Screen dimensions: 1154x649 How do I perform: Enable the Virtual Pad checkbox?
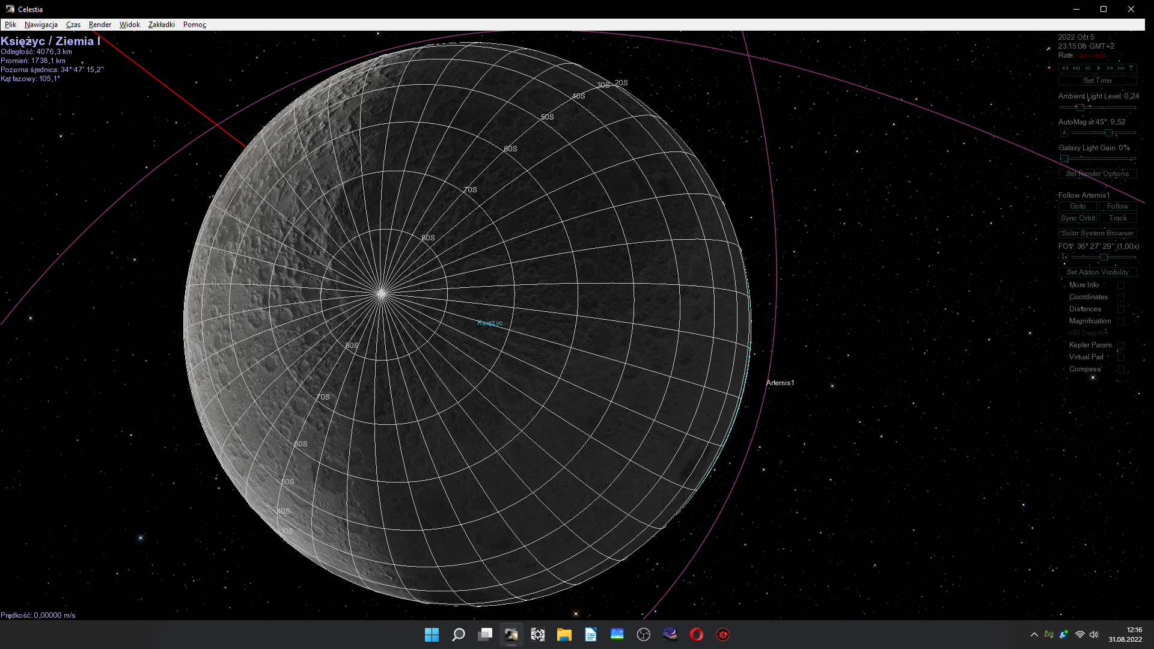coord(1121,358)
